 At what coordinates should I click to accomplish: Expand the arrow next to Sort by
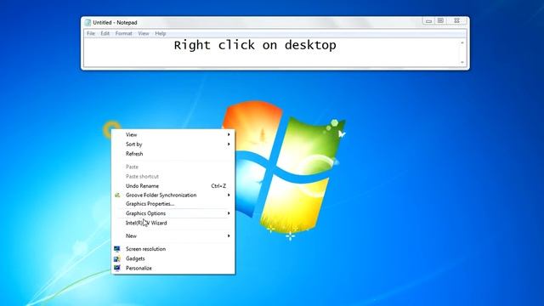point(229,144)
